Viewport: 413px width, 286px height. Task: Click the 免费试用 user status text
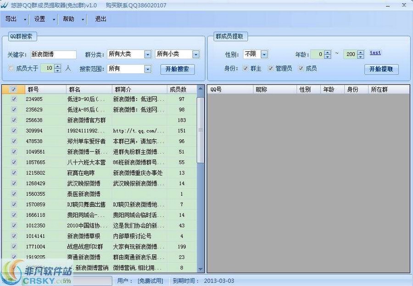tap(151, 281)
